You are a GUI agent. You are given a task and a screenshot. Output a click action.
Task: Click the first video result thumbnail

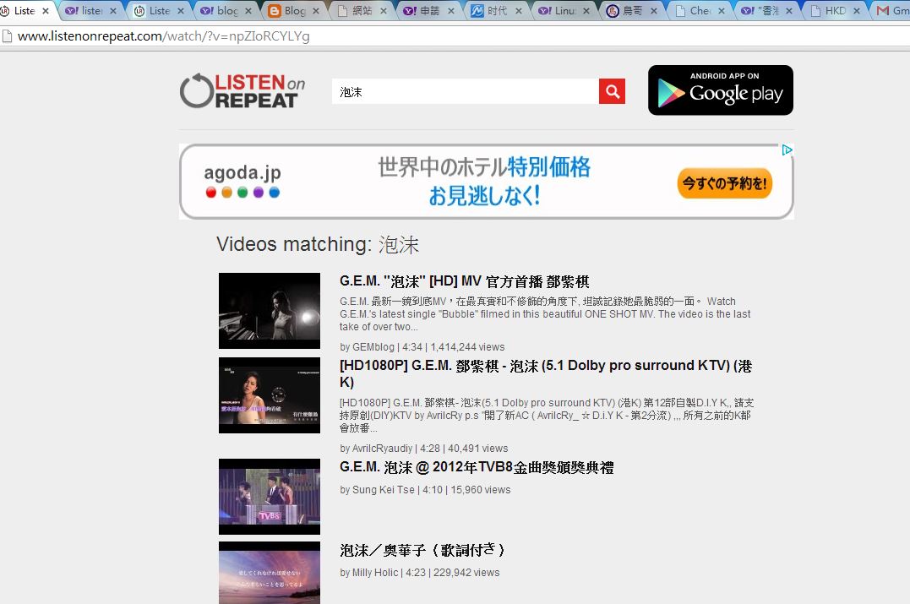point(269,310)
